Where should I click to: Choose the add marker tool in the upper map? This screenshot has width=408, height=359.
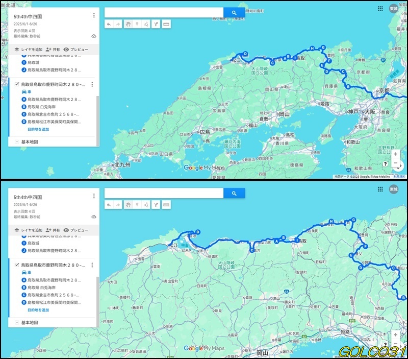137,23
